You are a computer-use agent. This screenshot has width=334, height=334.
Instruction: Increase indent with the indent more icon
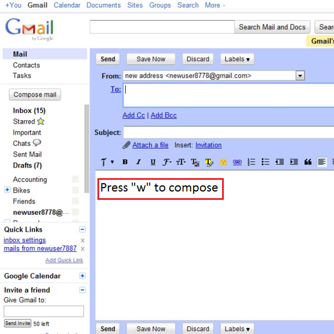294,162
